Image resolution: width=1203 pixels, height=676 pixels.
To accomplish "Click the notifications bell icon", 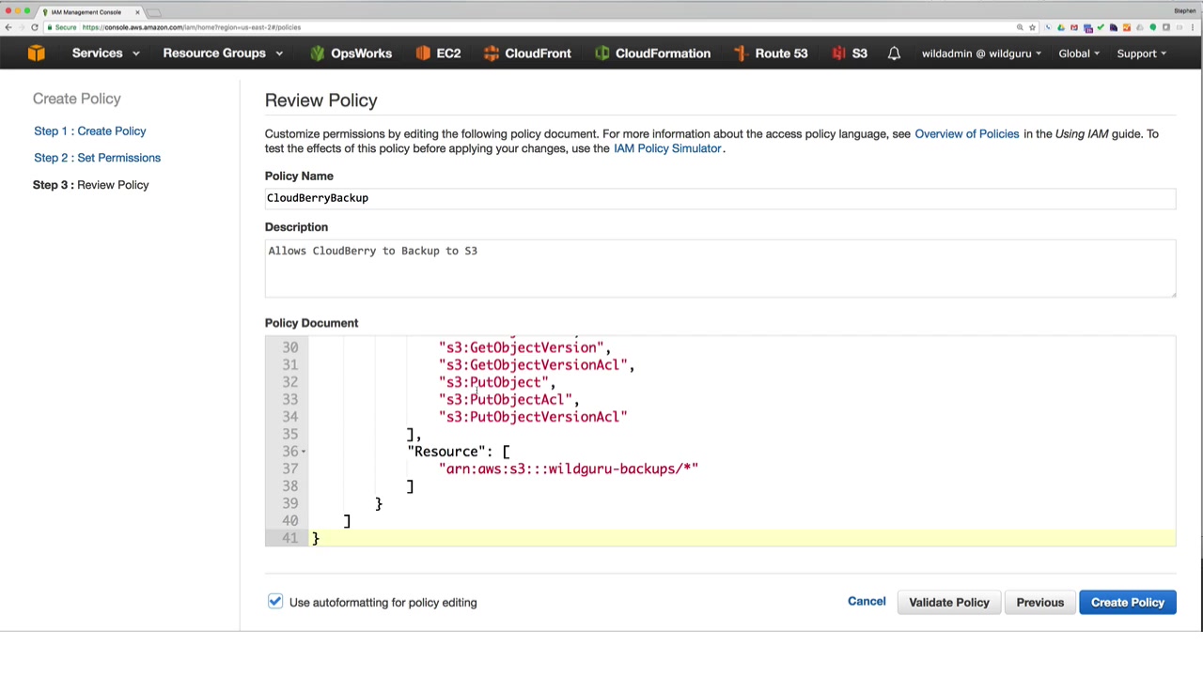I will [894, 54].
